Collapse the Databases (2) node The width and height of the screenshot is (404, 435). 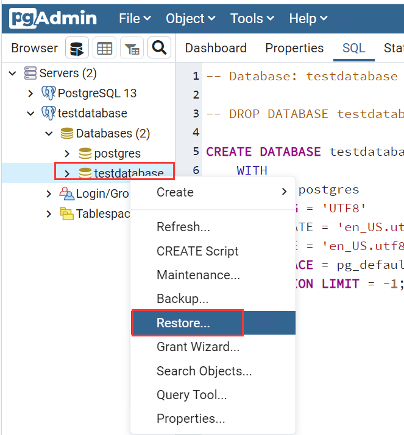tap(49, 134)
